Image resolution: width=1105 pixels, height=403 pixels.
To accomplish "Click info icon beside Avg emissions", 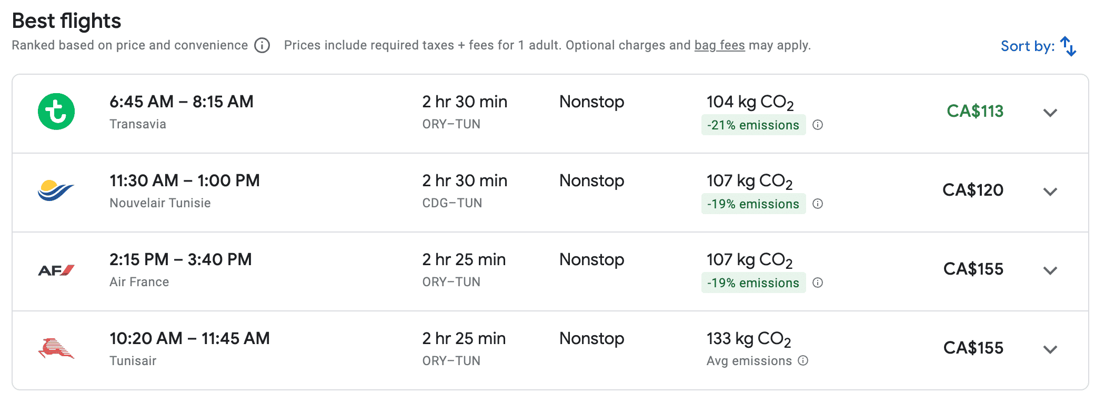I will pyautogui.click(x=803, y=361).
